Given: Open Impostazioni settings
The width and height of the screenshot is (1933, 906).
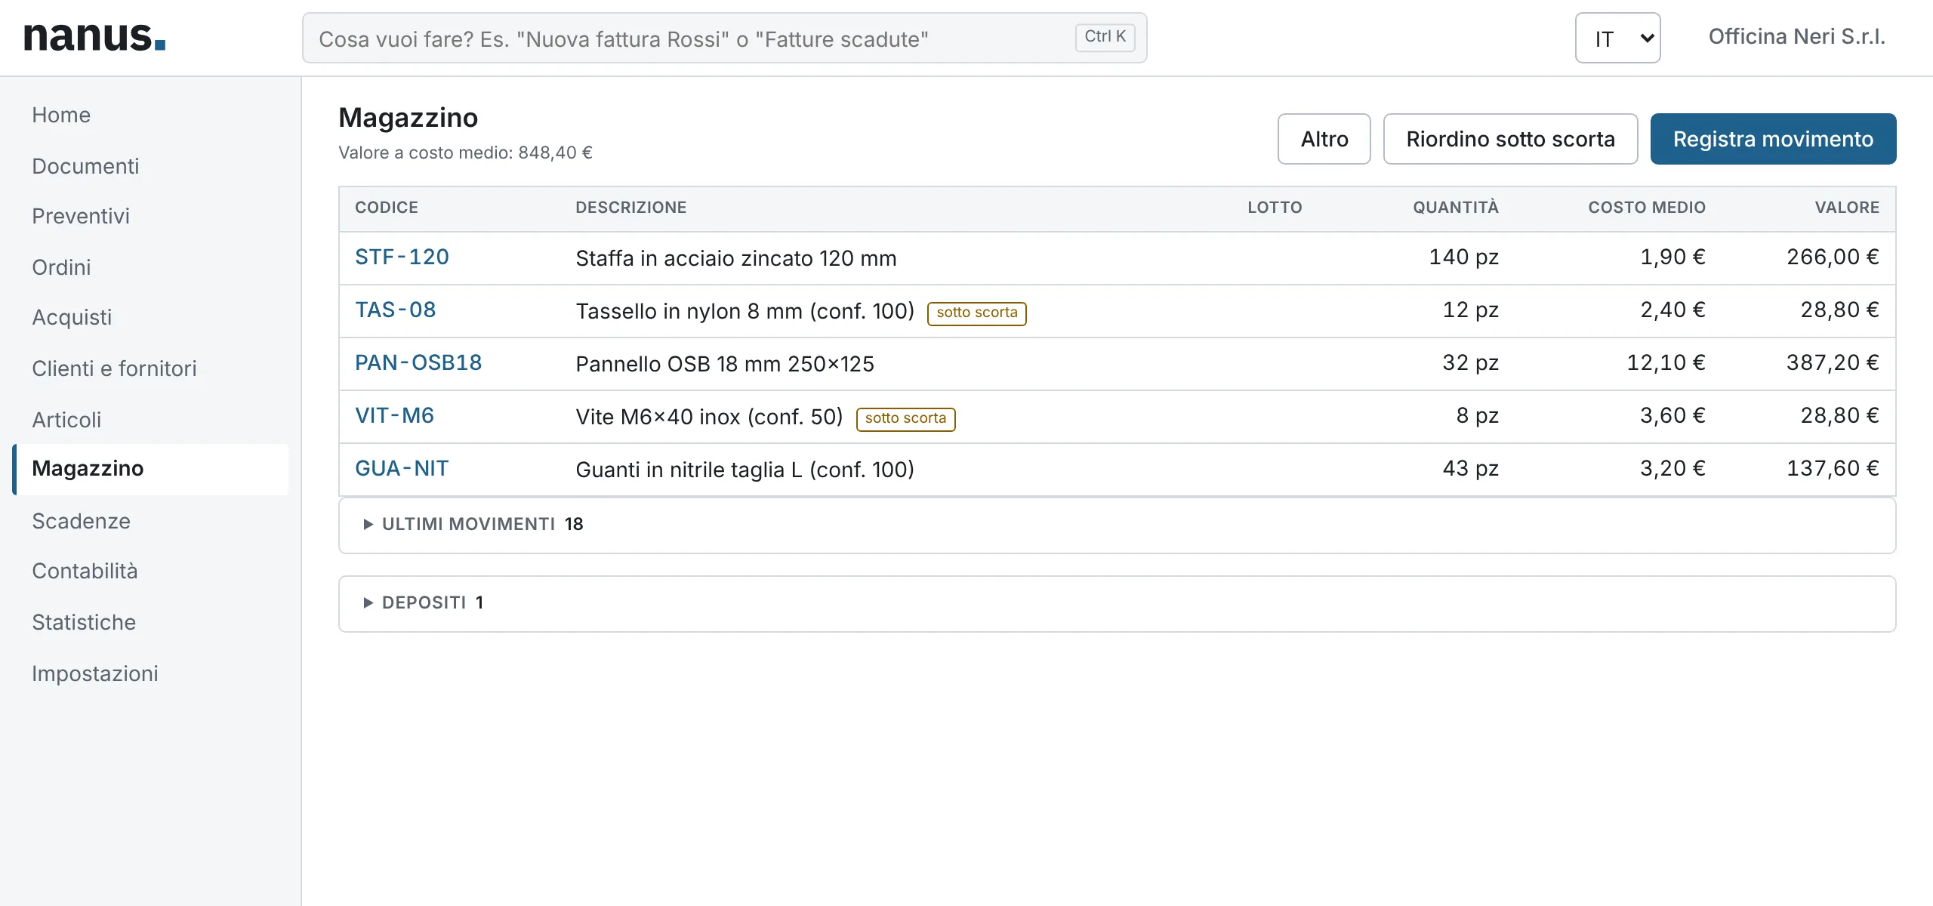Looking at the screenshot, I should pyautogui.click(x=150, y=673).
